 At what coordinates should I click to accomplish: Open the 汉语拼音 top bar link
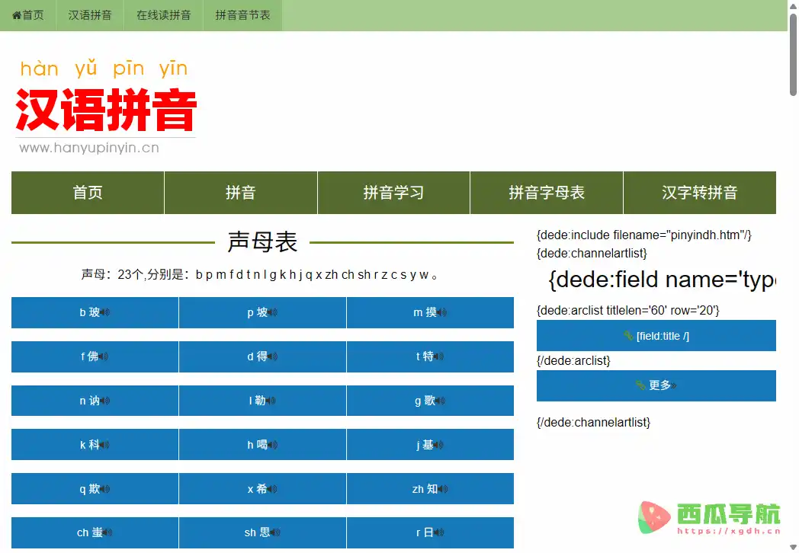coord(90,15)
